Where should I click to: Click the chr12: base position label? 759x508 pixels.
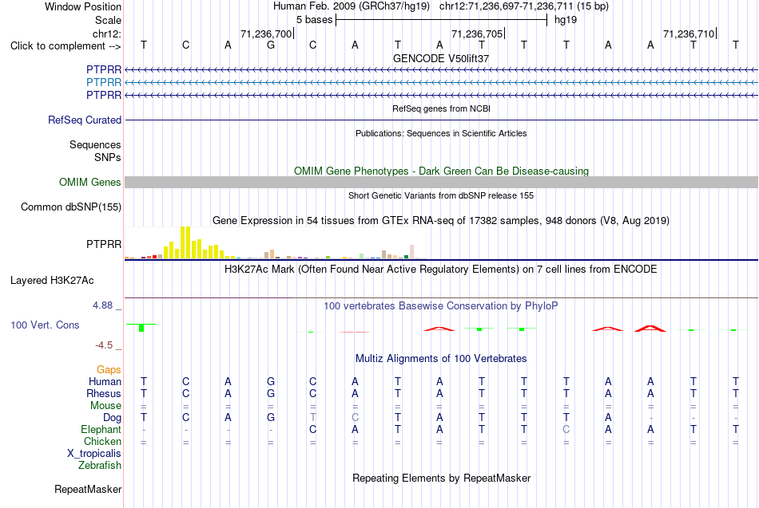tap(106, 33)
